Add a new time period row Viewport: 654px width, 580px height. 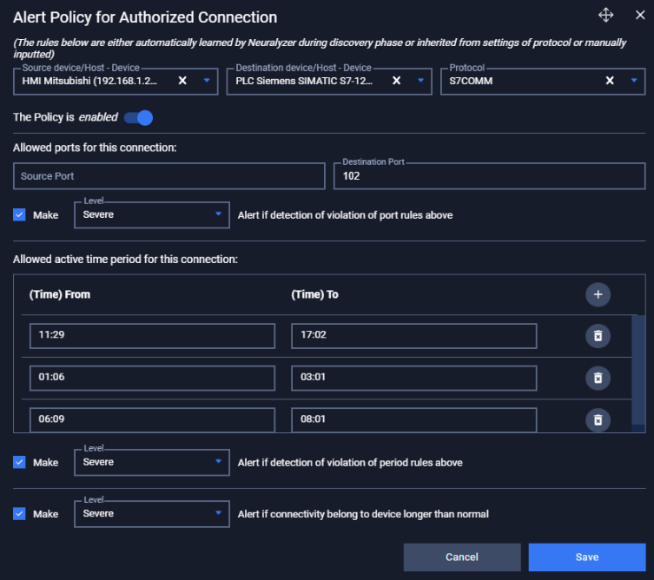point(598,294)
